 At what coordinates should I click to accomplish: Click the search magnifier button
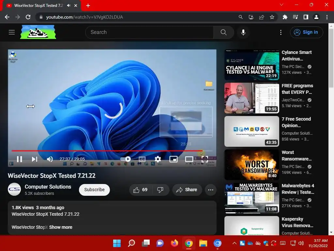pos(223,32)
